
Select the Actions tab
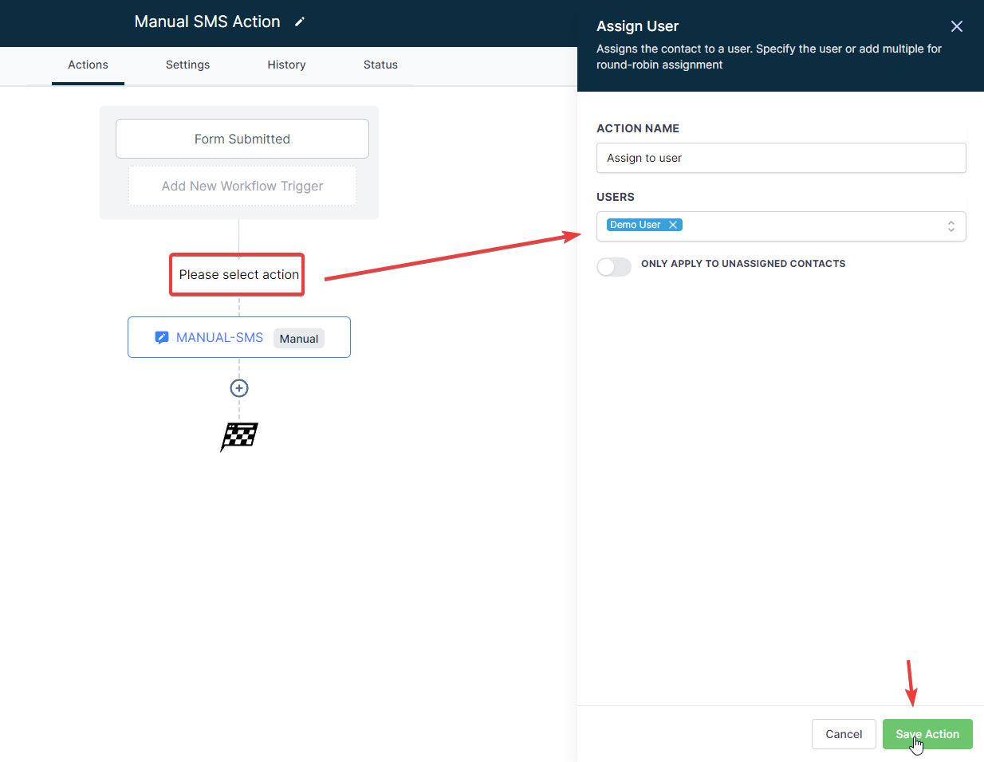point(88,65)
